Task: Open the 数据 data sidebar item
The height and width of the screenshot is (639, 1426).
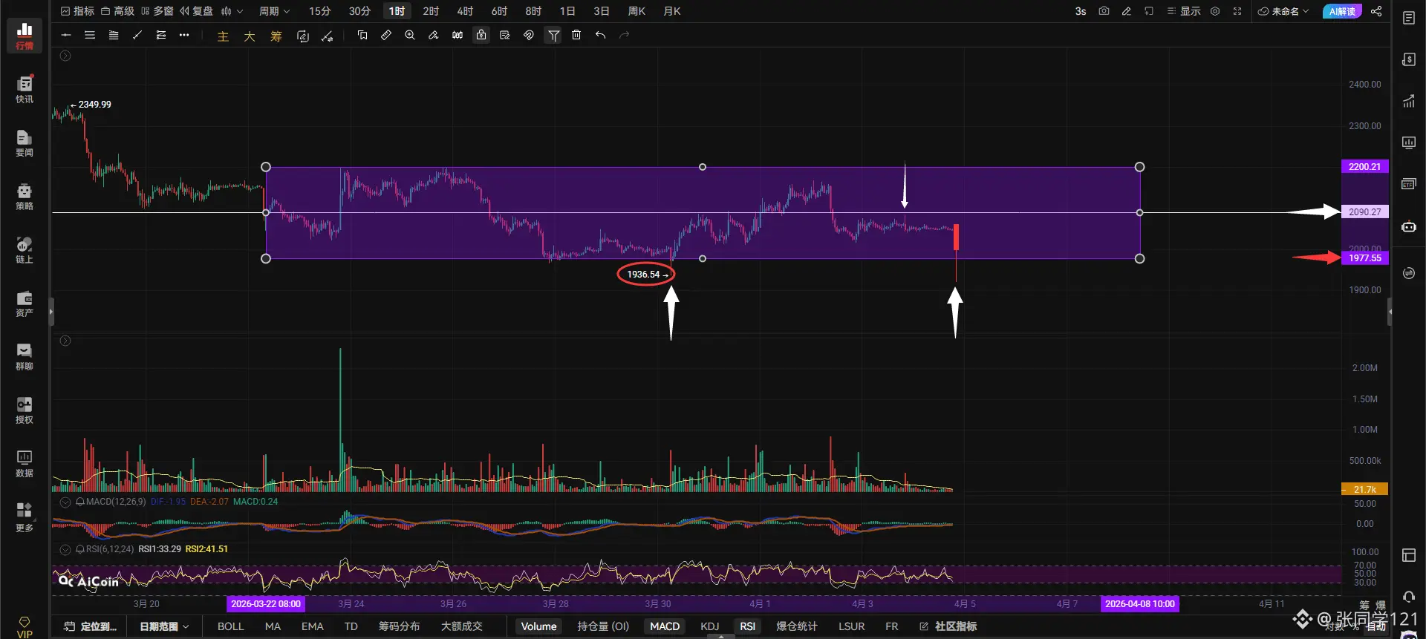Action: coord(25,463)
